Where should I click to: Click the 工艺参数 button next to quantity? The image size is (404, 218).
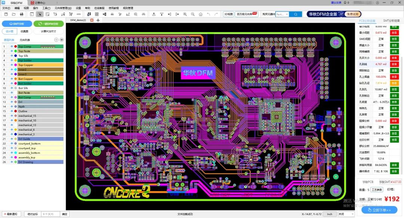coord(377,190)
